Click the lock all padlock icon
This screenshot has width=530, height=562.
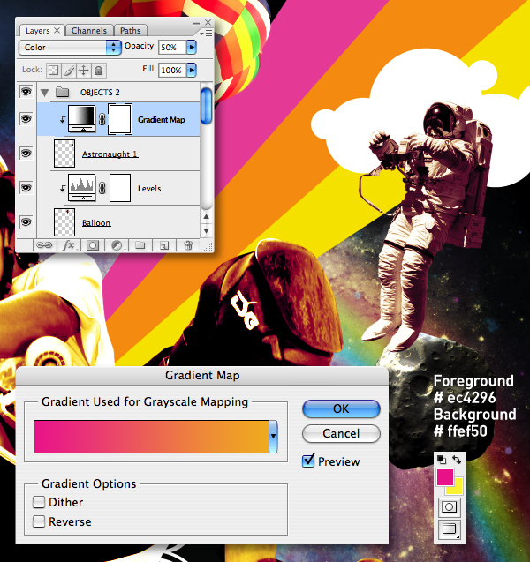coord(99,70)
